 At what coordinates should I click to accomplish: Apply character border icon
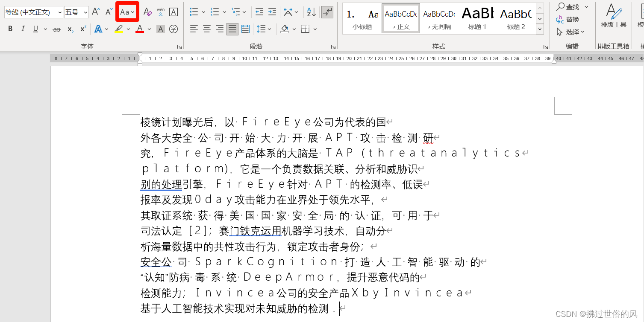point(173,12)
